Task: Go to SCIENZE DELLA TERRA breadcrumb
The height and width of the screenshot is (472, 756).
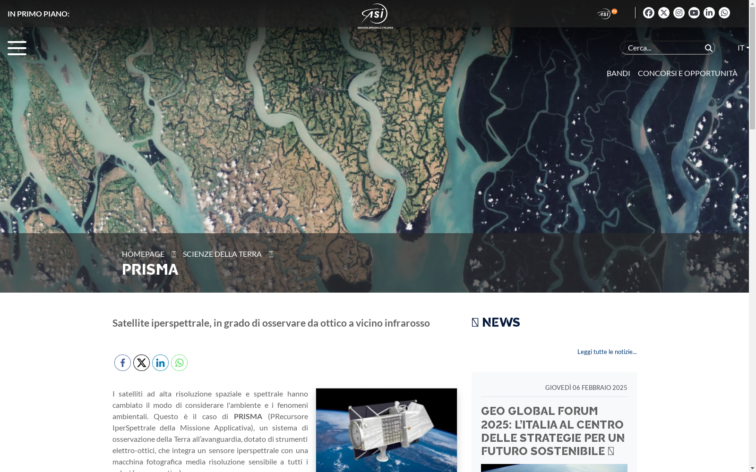Action: coord(222,254)
